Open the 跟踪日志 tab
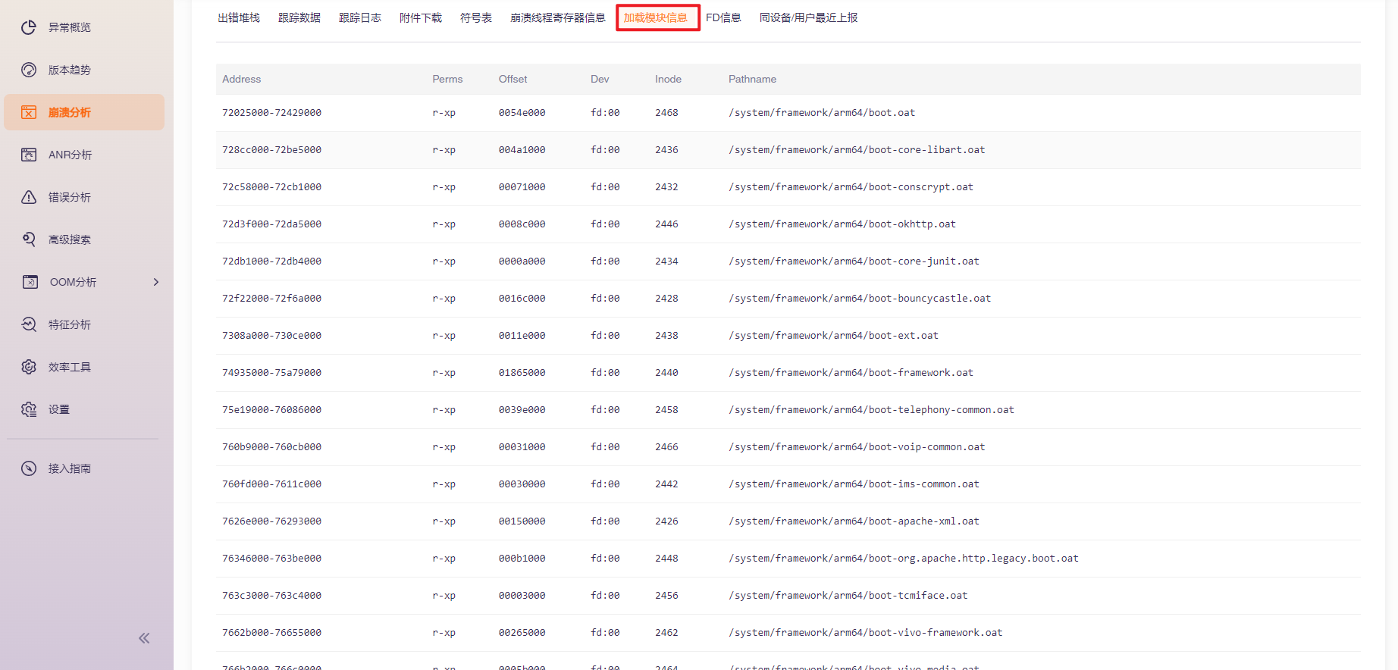Image resolution: width=1398 pixels, height=670 pixels. [x=359, y=17]
